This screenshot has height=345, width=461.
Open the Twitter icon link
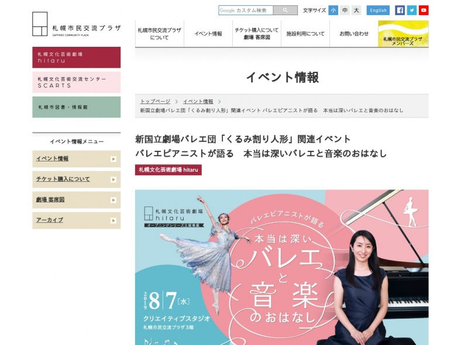click(412, 11)
